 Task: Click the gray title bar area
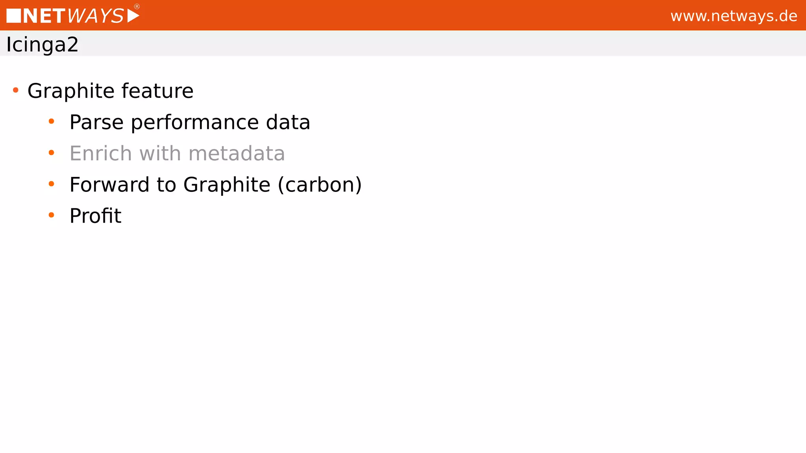[x=433, y=43]
